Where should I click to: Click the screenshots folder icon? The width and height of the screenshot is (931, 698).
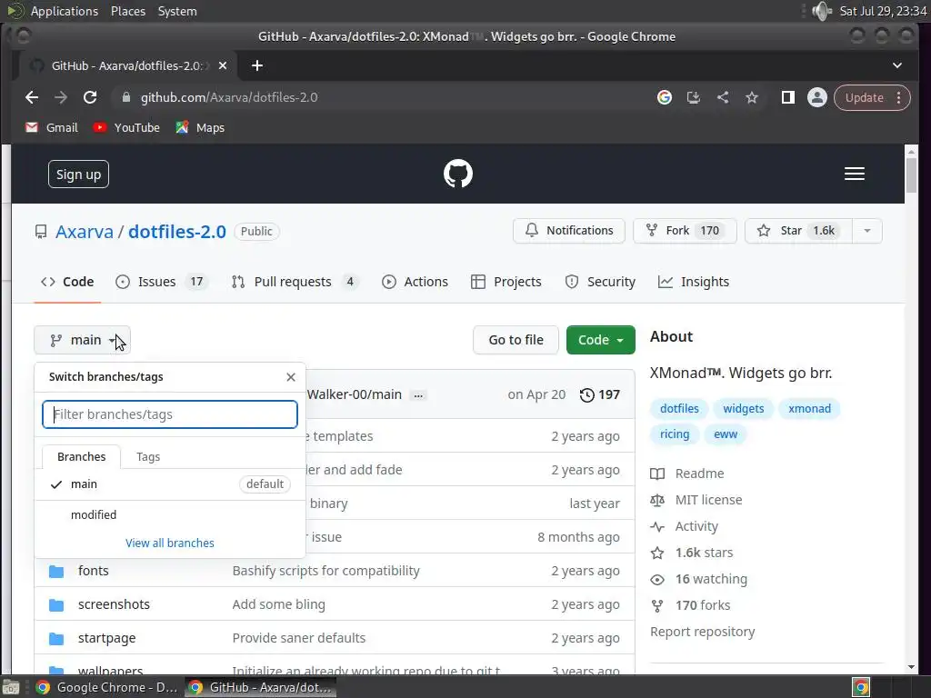56,604
